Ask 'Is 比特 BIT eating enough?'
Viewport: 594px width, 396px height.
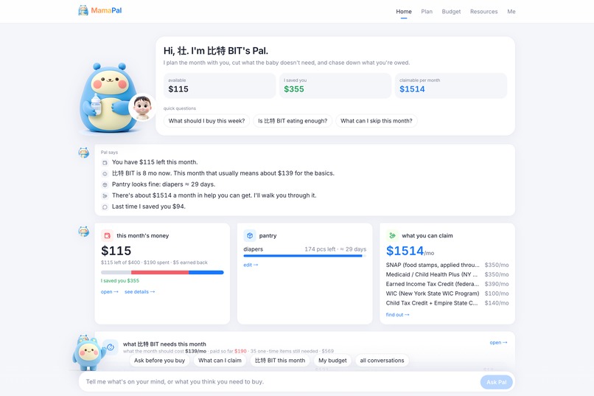coord(293,121)
